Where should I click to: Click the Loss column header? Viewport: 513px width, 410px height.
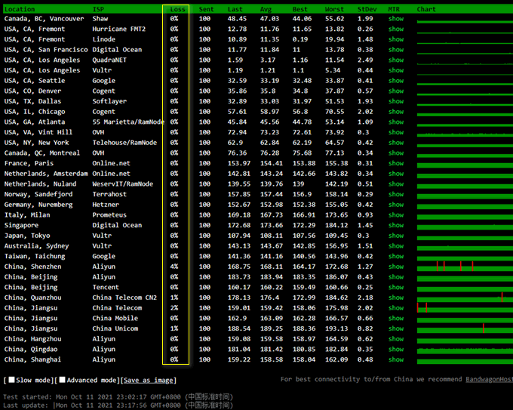pyautogui.click(x=177, y=9)
